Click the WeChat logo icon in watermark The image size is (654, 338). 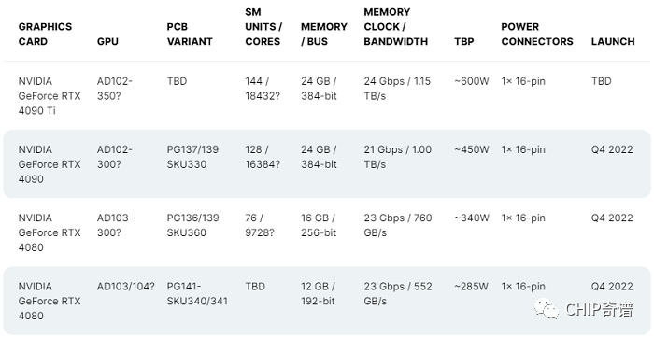(x=547, y=309)
